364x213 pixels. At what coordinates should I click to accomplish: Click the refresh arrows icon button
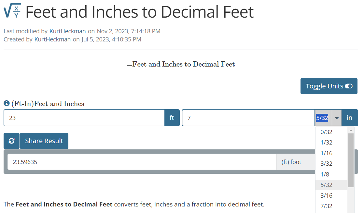coord(11,141)
